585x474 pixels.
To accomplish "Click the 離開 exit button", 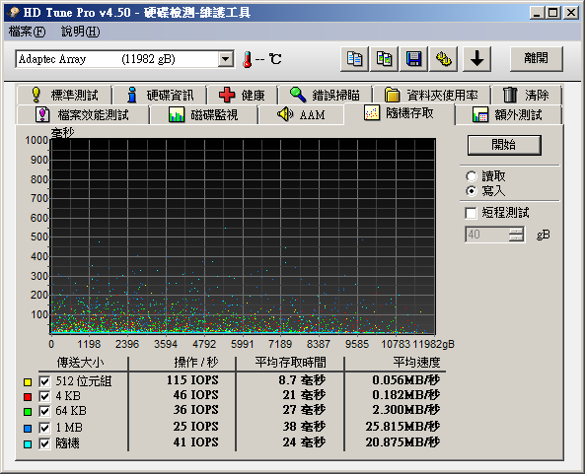I will point(536,58).
